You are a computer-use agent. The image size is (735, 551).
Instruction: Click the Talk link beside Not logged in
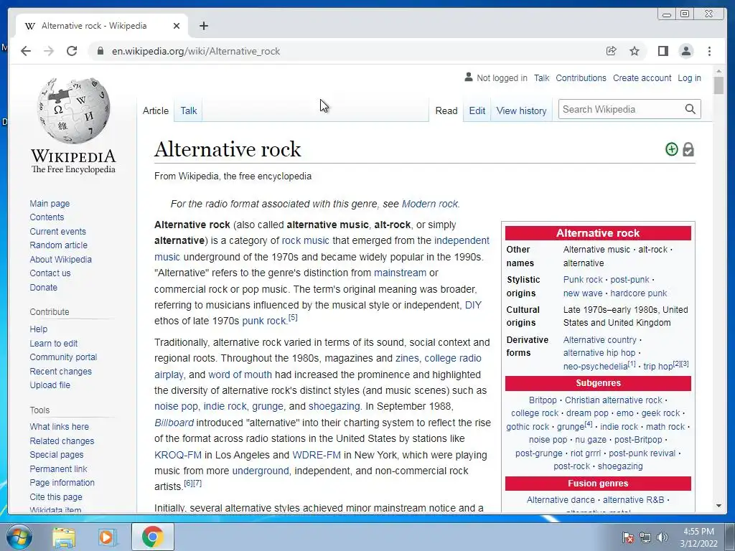coord(541,77)
